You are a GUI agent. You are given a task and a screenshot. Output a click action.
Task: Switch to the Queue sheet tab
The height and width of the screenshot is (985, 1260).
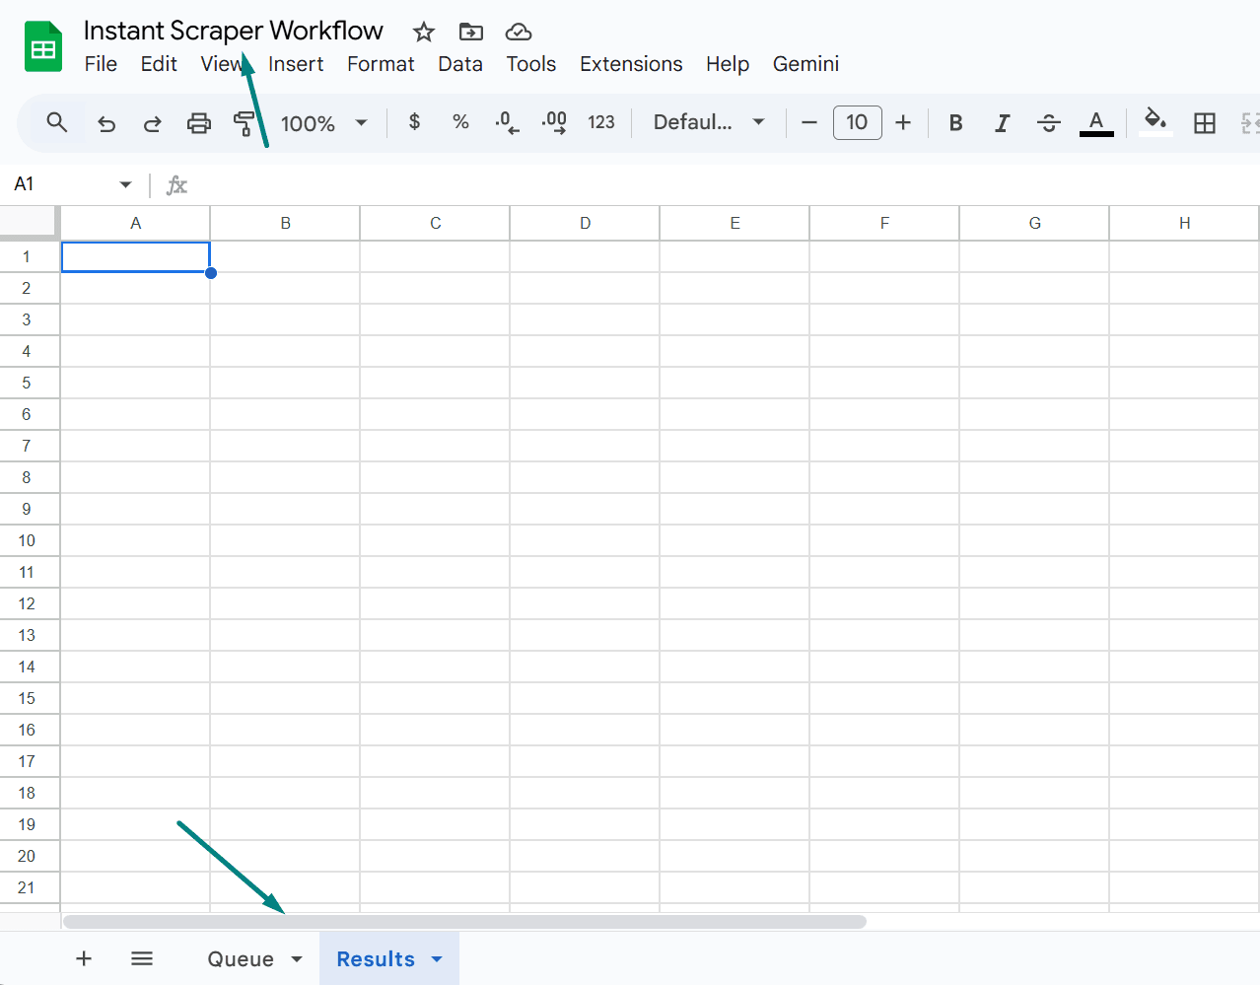click(x=241, y=959)
